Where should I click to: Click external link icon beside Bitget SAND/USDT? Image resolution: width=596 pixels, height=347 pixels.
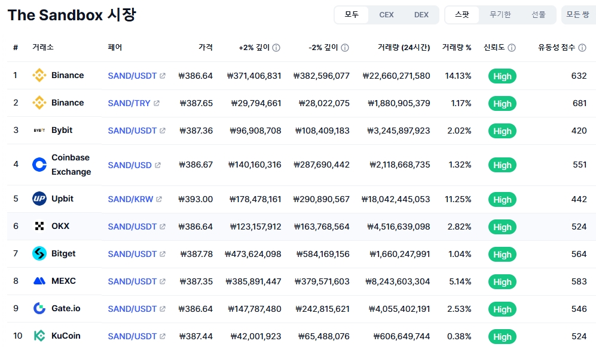[x=163, y=254]
